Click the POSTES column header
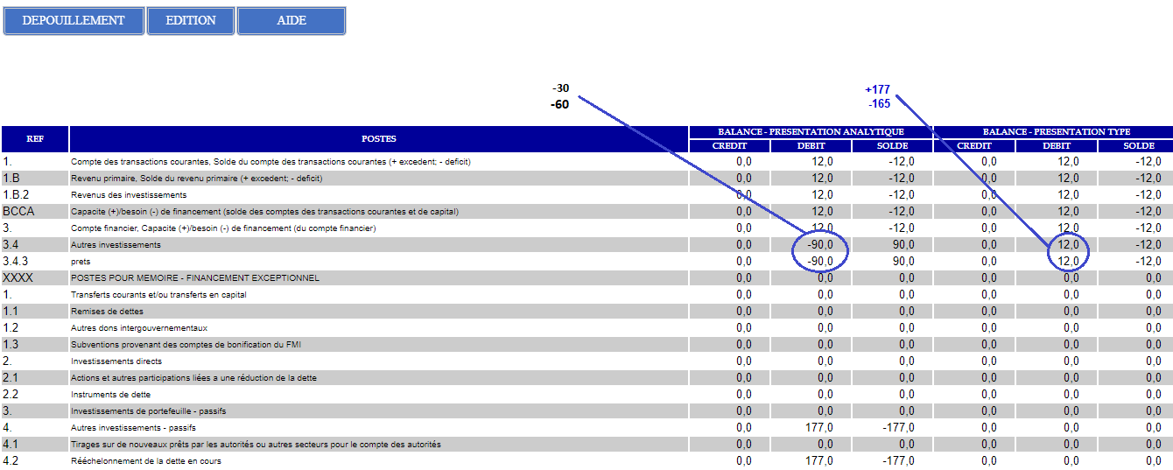 (378, 138)
